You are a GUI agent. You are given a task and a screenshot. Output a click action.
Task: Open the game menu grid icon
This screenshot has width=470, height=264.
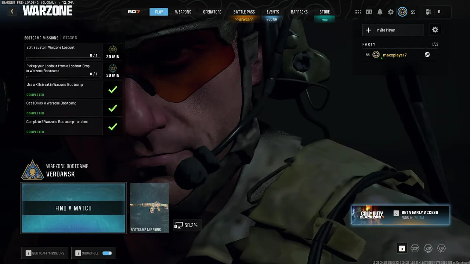[358, 12]
